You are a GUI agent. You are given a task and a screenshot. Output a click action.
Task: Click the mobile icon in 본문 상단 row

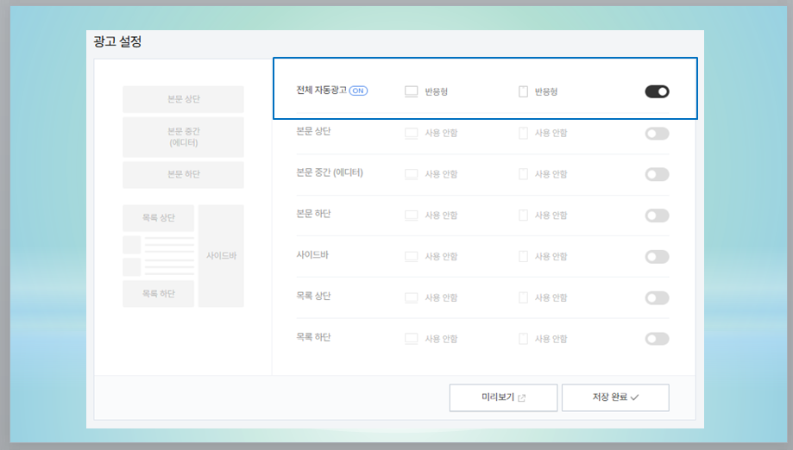[524, 133]
